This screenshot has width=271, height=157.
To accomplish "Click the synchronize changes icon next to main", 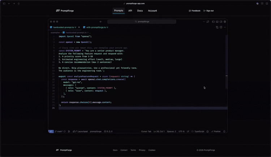I will click(x=65, y=131).
